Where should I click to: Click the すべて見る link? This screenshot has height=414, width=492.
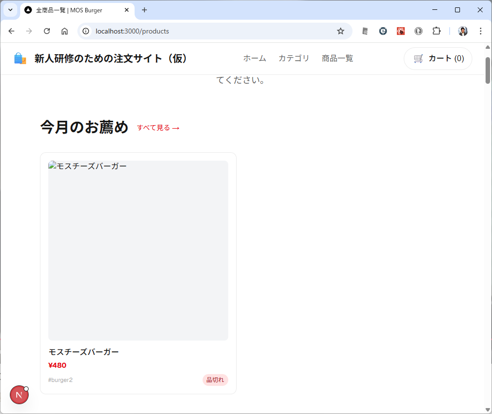point(158,128)
